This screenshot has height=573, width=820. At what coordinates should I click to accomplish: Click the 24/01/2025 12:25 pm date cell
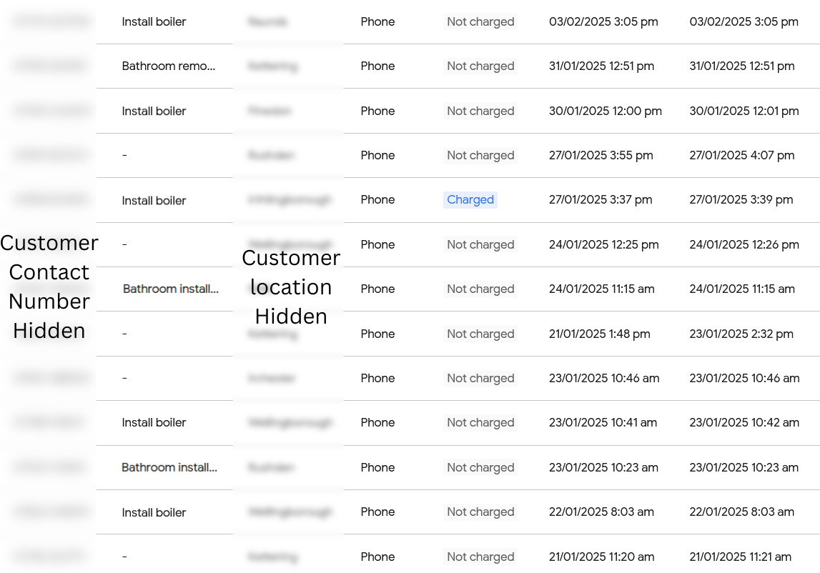tap(603, 245)
